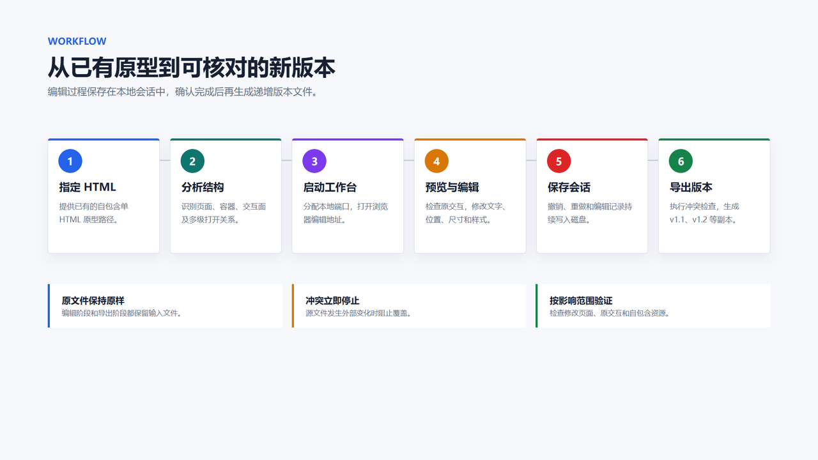Screen dimensions: 818x460
Task: Click the 原文件保持原样 note title
Action: click(x=93, y=300)
